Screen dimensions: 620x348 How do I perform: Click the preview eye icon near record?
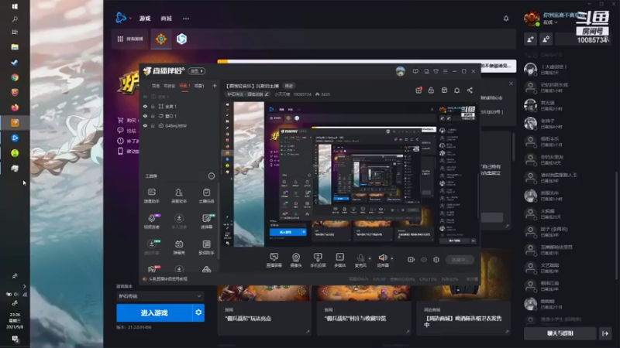[x=424, y=260]
